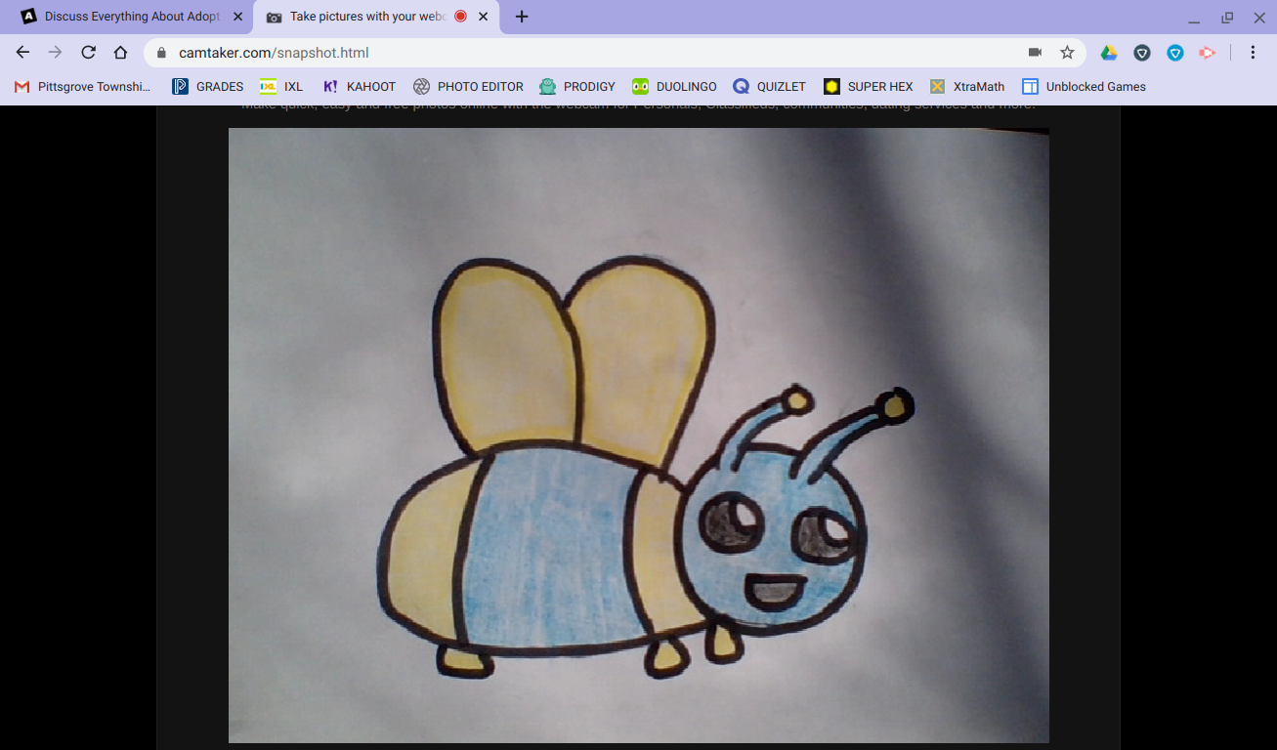Click the forward navigation arrow

point(56,53)
